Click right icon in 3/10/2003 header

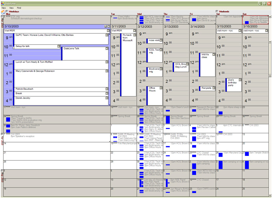(x=109, y=26)
